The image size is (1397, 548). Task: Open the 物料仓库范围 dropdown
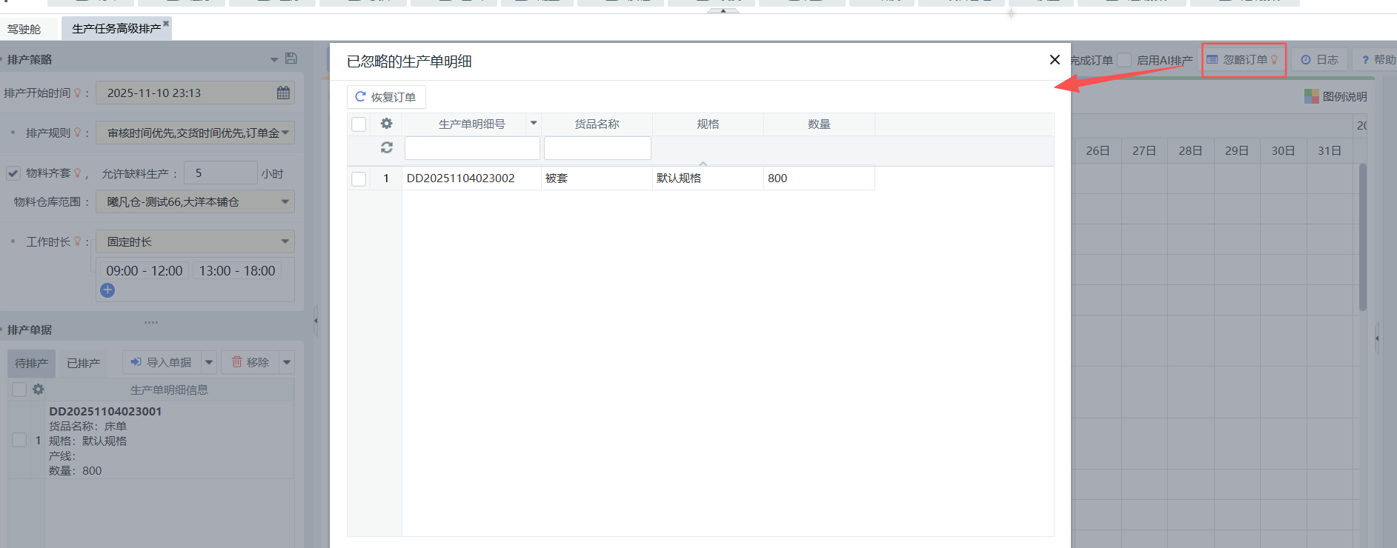pos(285,201)
